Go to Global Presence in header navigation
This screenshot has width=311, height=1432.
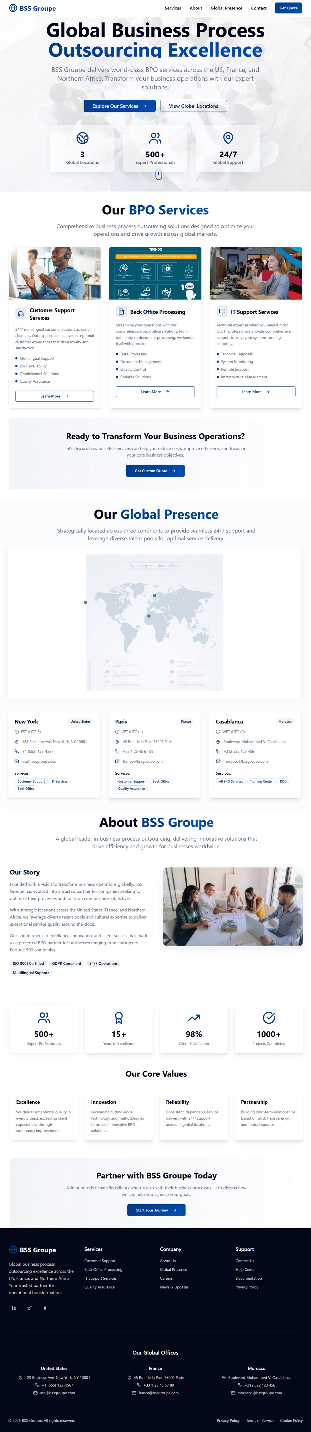(x=227, y=8)
